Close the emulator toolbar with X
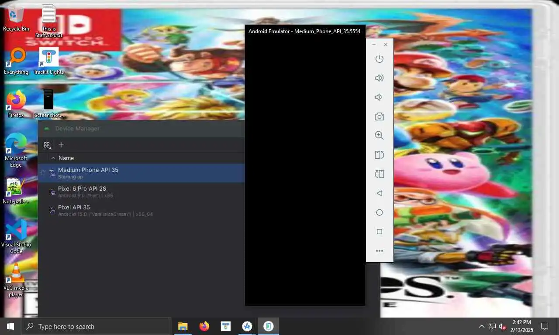 [385, 44]
